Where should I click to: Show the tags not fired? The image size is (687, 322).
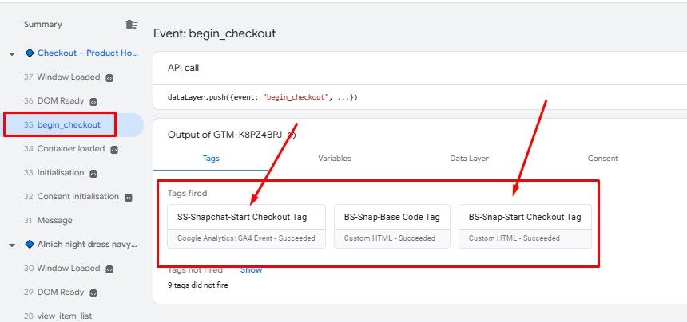pyautogui.click(x=251, y=270)
